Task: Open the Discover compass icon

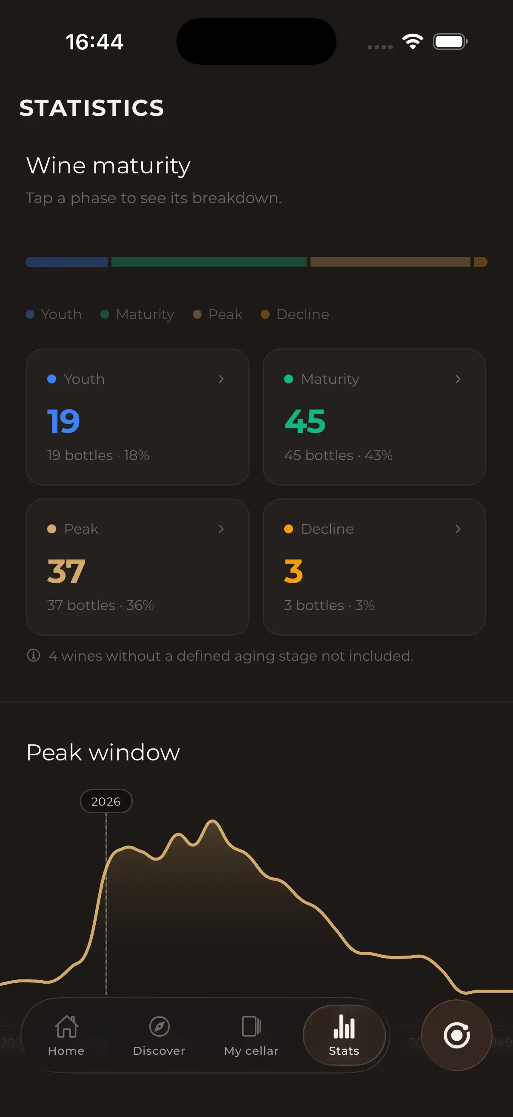Action: pyautogui.click(x=159, y=1026)
